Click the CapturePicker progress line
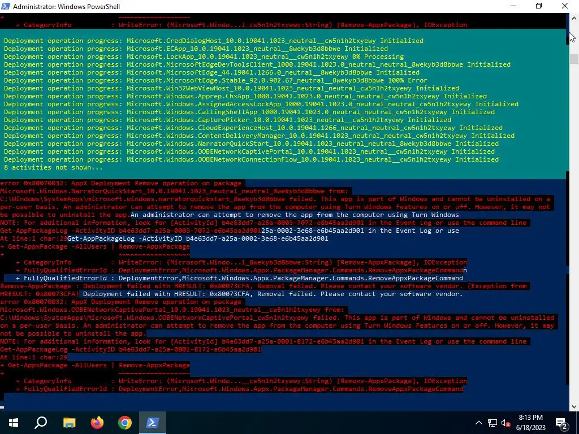Image resolution: width=579 pixels, height=434 pixels. point(227,120)
